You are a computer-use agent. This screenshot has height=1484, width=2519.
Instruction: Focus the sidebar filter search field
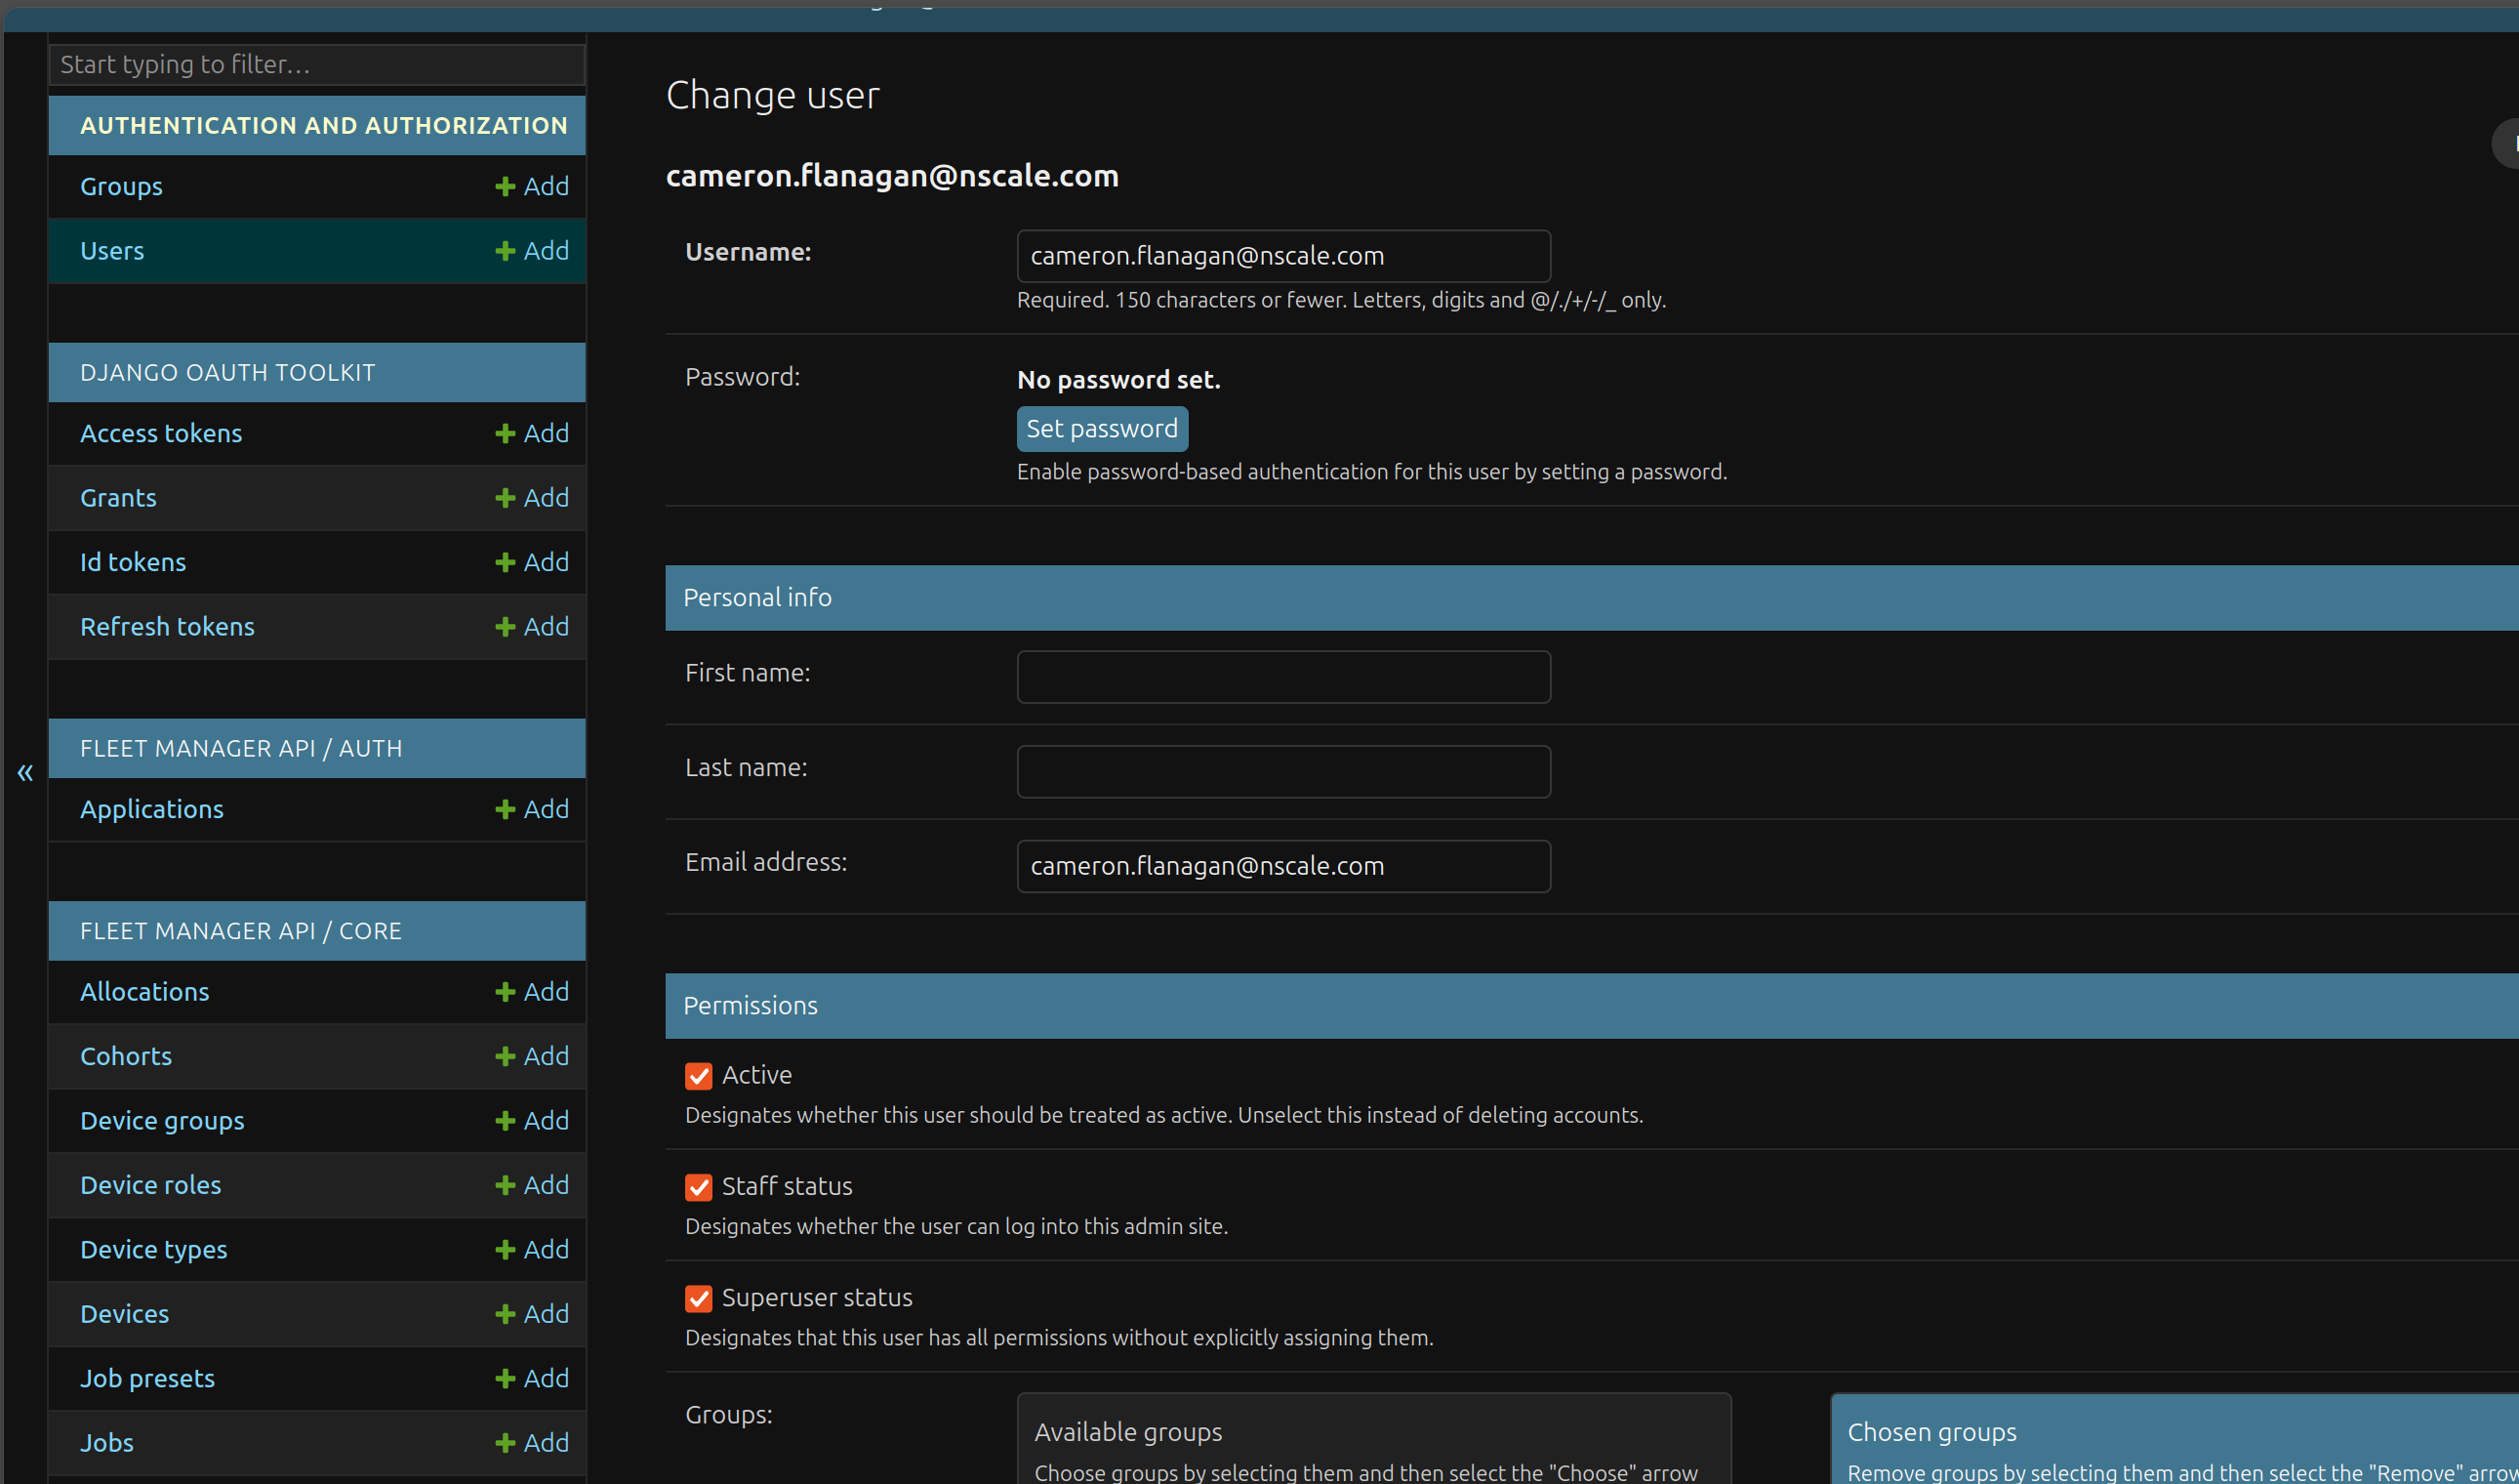coord(317,64)
